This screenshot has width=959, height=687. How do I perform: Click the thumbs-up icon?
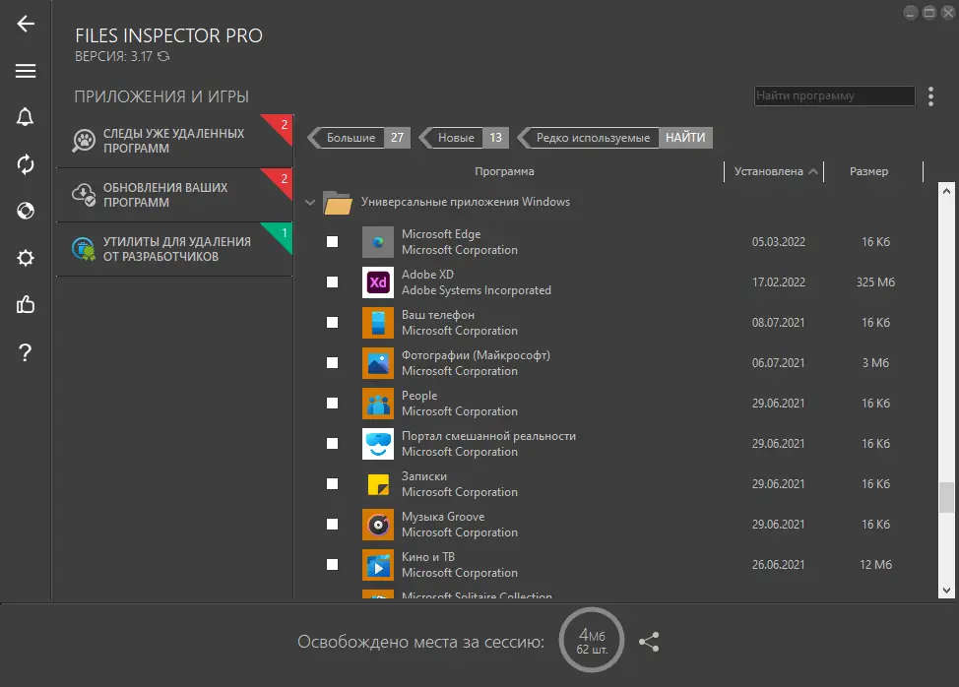point(25,304)
